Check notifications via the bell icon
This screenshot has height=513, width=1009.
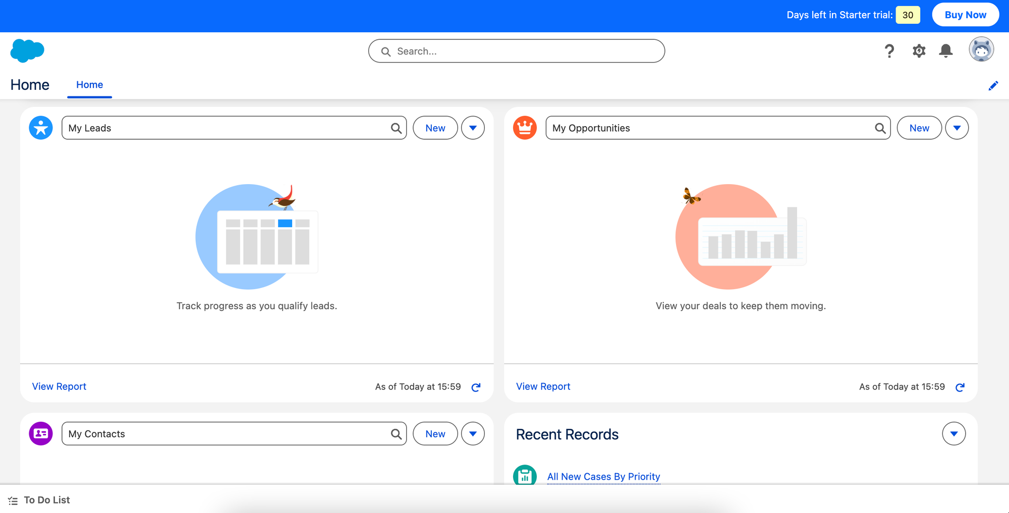coord(946,51)
